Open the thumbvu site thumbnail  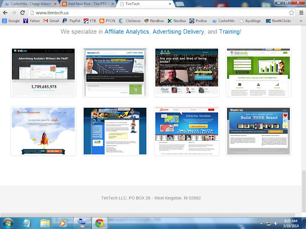click(x=258, y=131)
